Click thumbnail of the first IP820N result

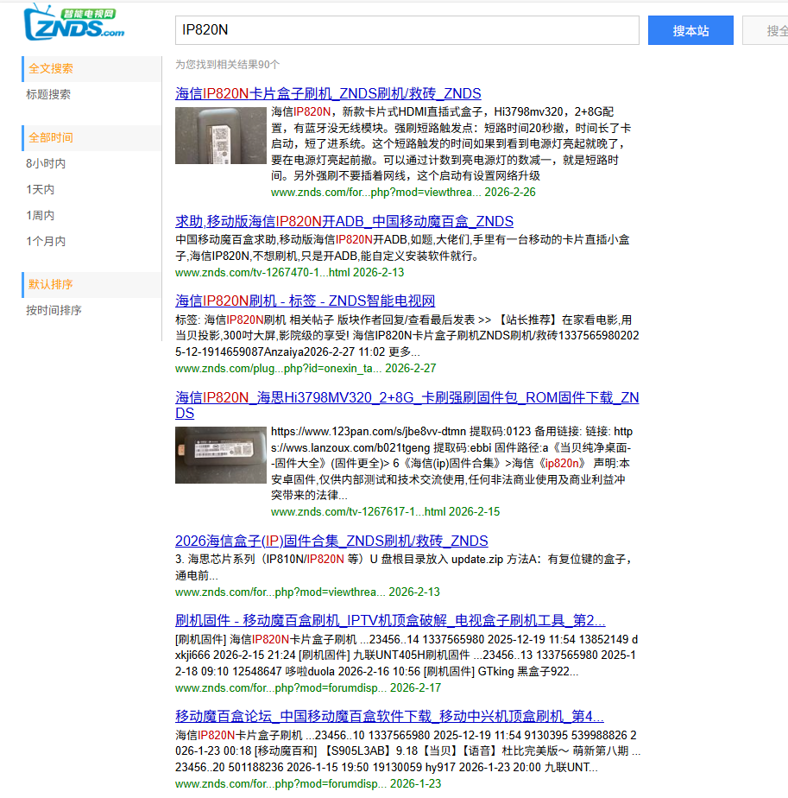click(x=221, y=136)
